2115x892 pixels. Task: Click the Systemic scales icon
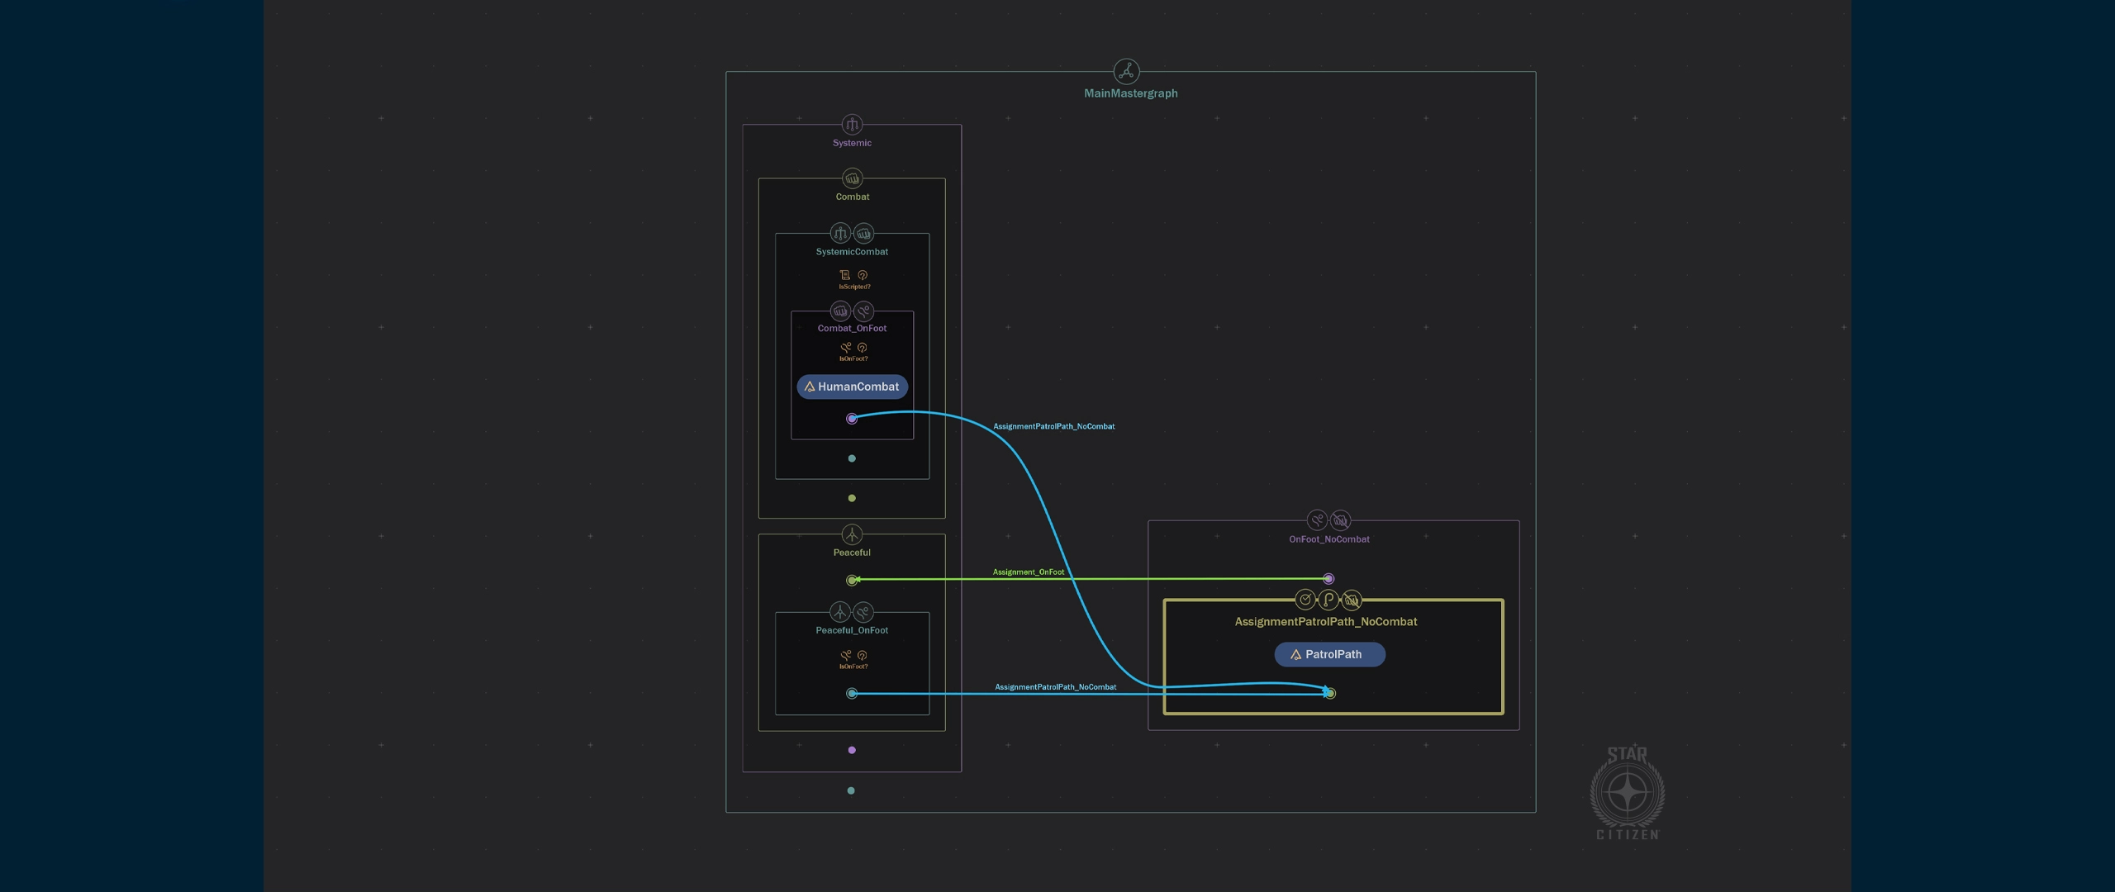click(x=852, y=125)
